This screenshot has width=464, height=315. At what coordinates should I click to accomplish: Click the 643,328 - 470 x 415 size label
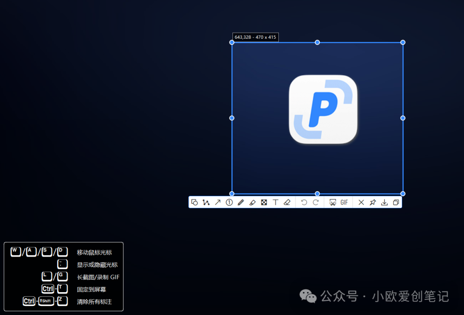(x=255, y=37)
